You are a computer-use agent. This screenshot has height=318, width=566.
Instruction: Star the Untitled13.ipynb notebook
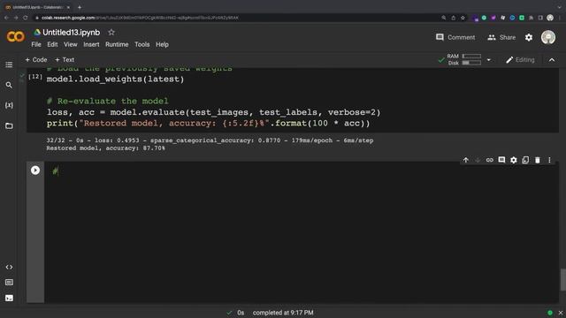click(111, 33)
